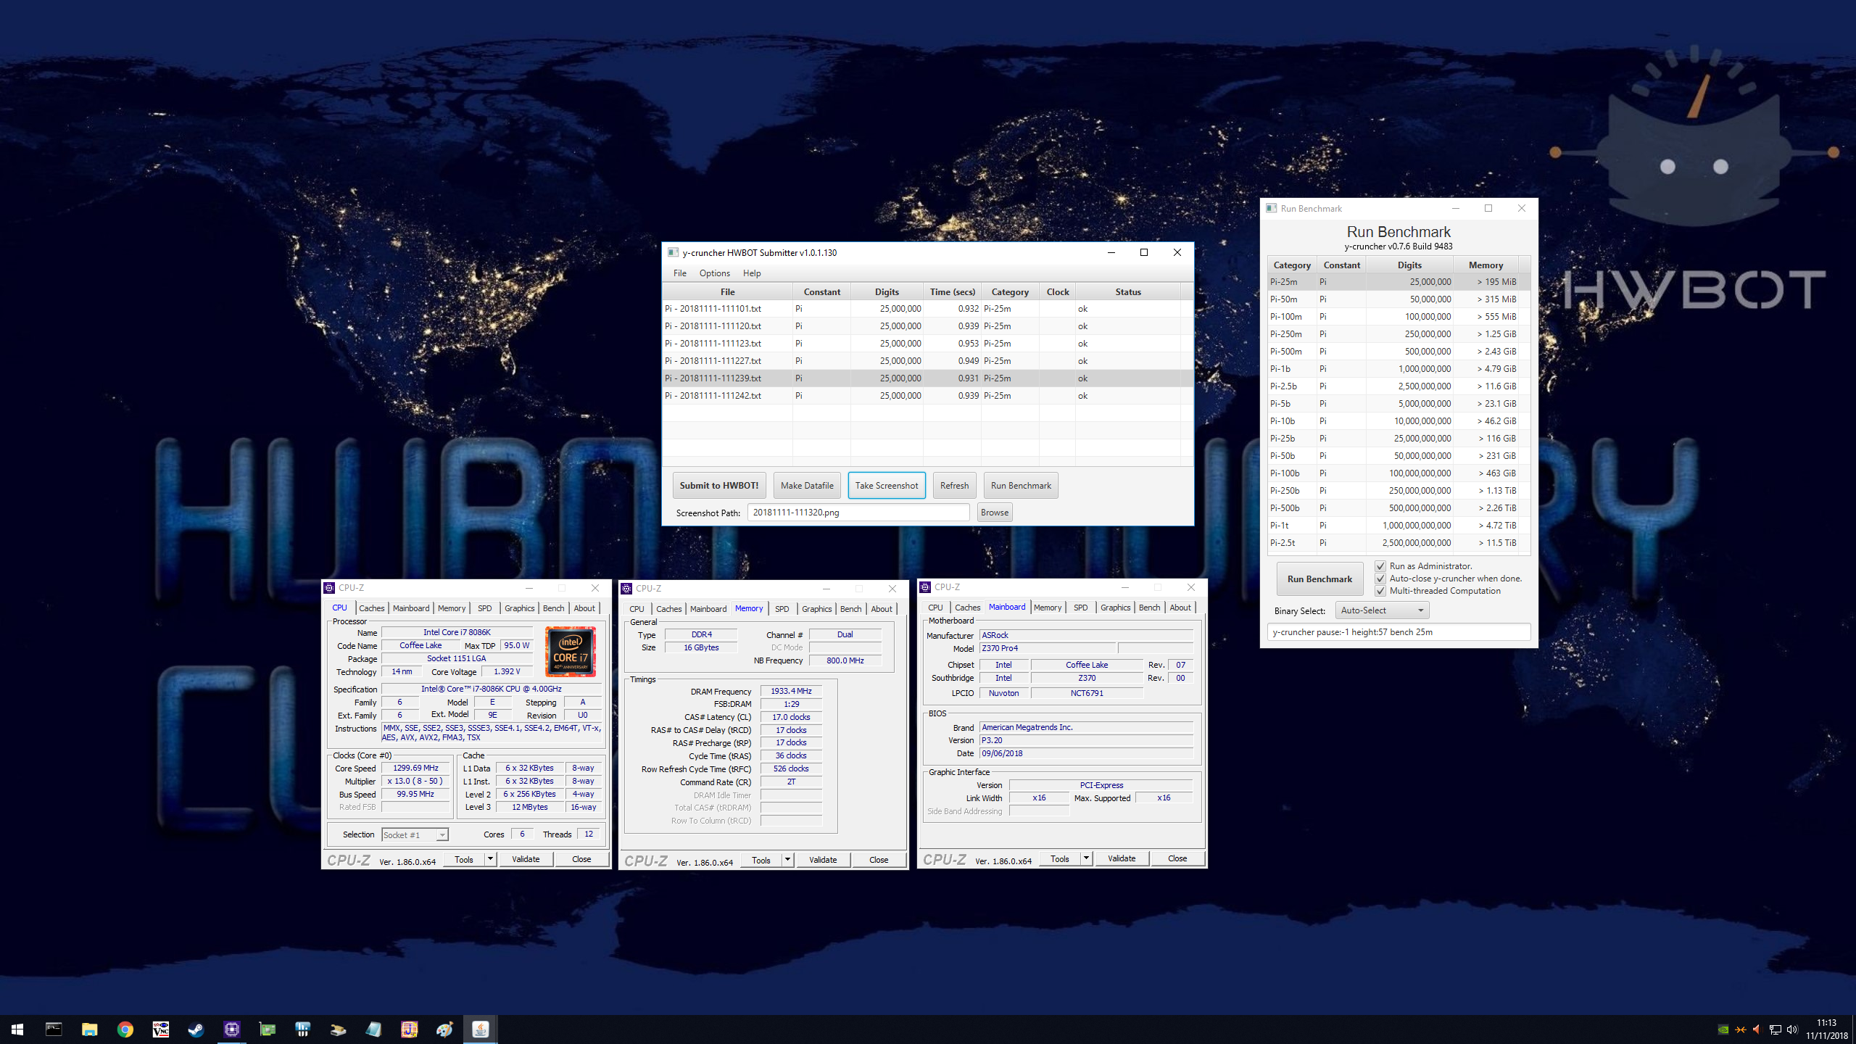
Task: Open the File menu in HWBOT Submitter
Action: [x=680, y=273]
